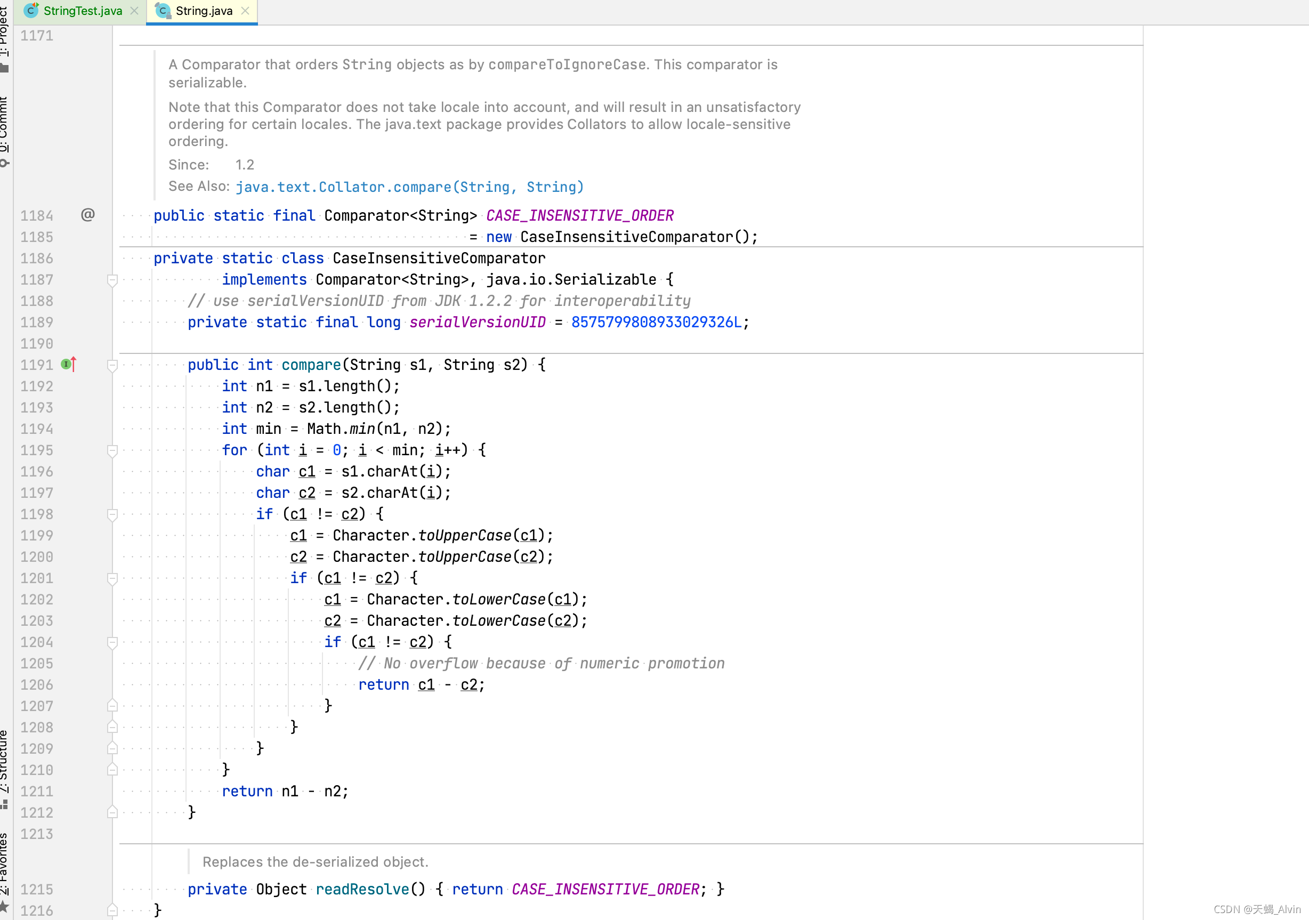Select the String.java editor tab

point(204,11)
